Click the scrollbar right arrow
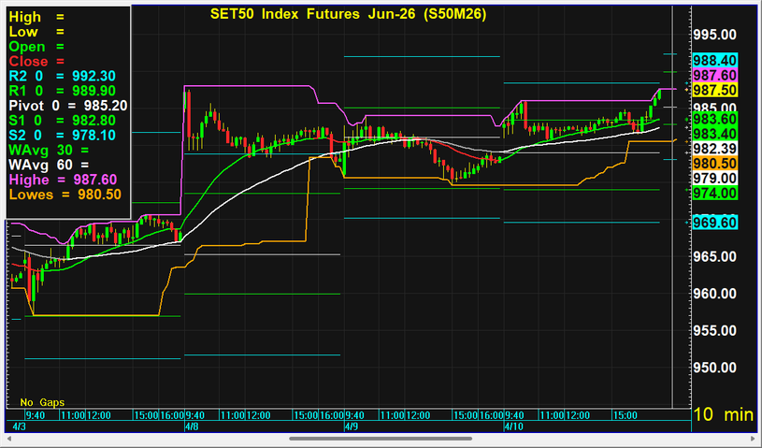 [x=753, y=438]
